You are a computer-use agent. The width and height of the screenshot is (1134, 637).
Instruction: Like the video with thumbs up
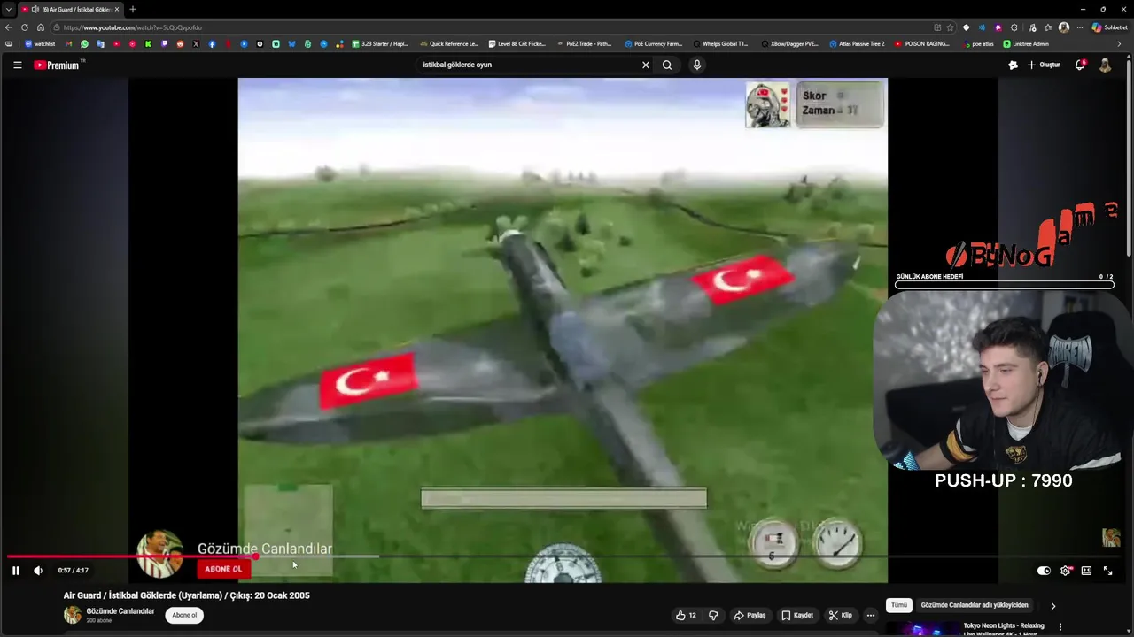[x=687, y=615]
